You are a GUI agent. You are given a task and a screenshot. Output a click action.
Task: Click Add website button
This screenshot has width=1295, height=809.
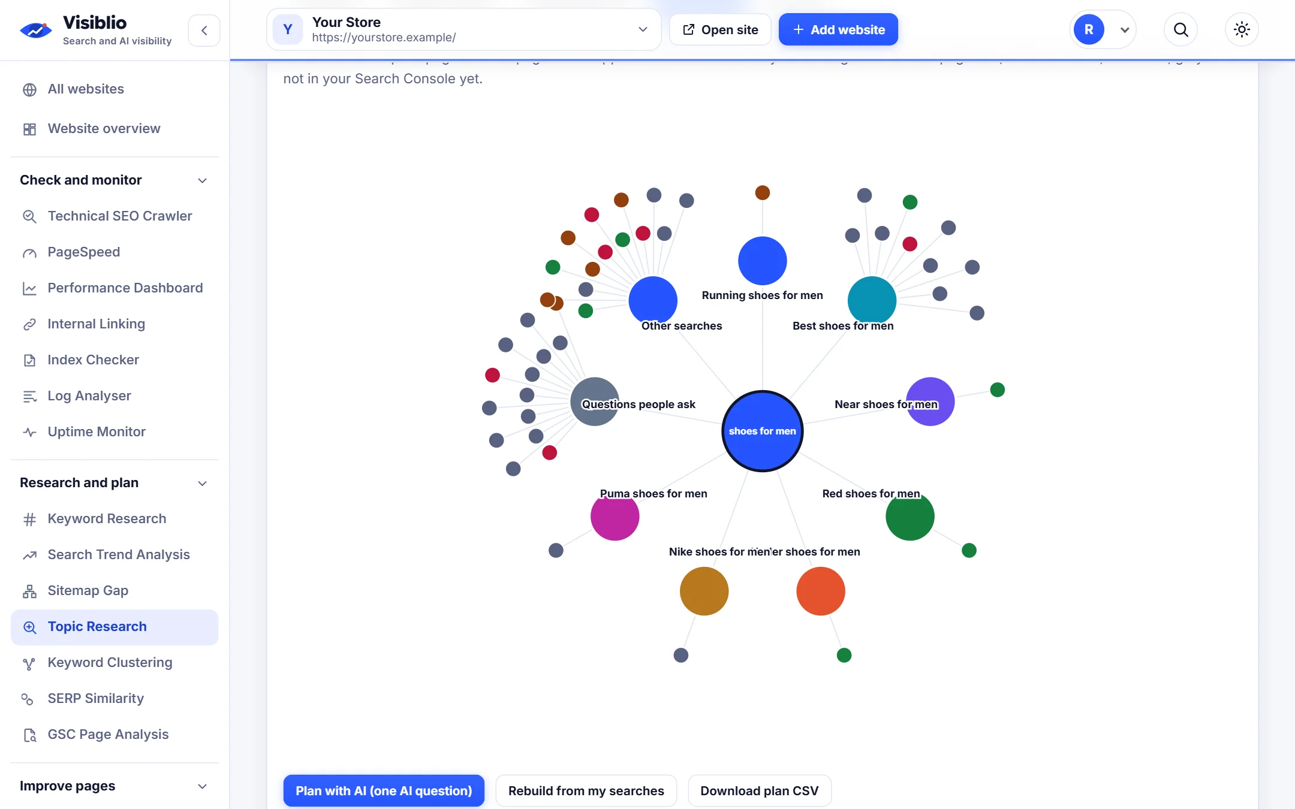[x=838, y=29]
